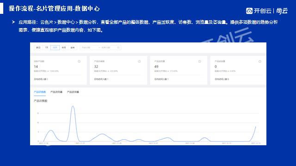Select the 本月 time range option
This screenshot has height=166, width=296.
[x=64, y=47]
